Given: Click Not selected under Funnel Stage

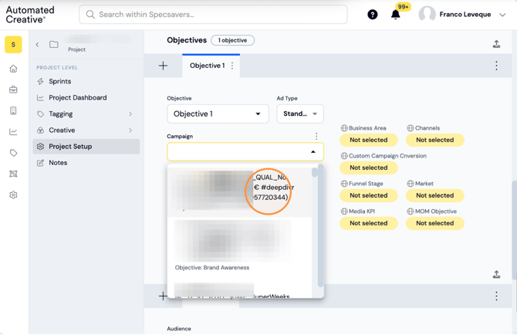Looking at the screenshot, I should coord(369,195).
